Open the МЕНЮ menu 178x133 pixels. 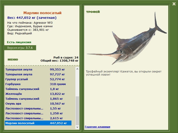point(12,59)
